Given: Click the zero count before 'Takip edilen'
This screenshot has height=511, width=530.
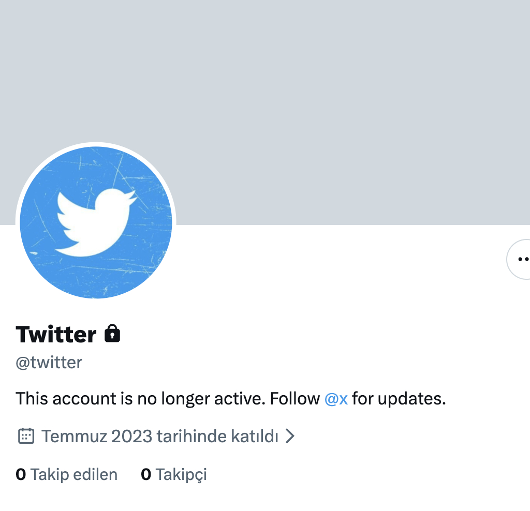Looking at the screenshot, I should (x=21, y=474).
